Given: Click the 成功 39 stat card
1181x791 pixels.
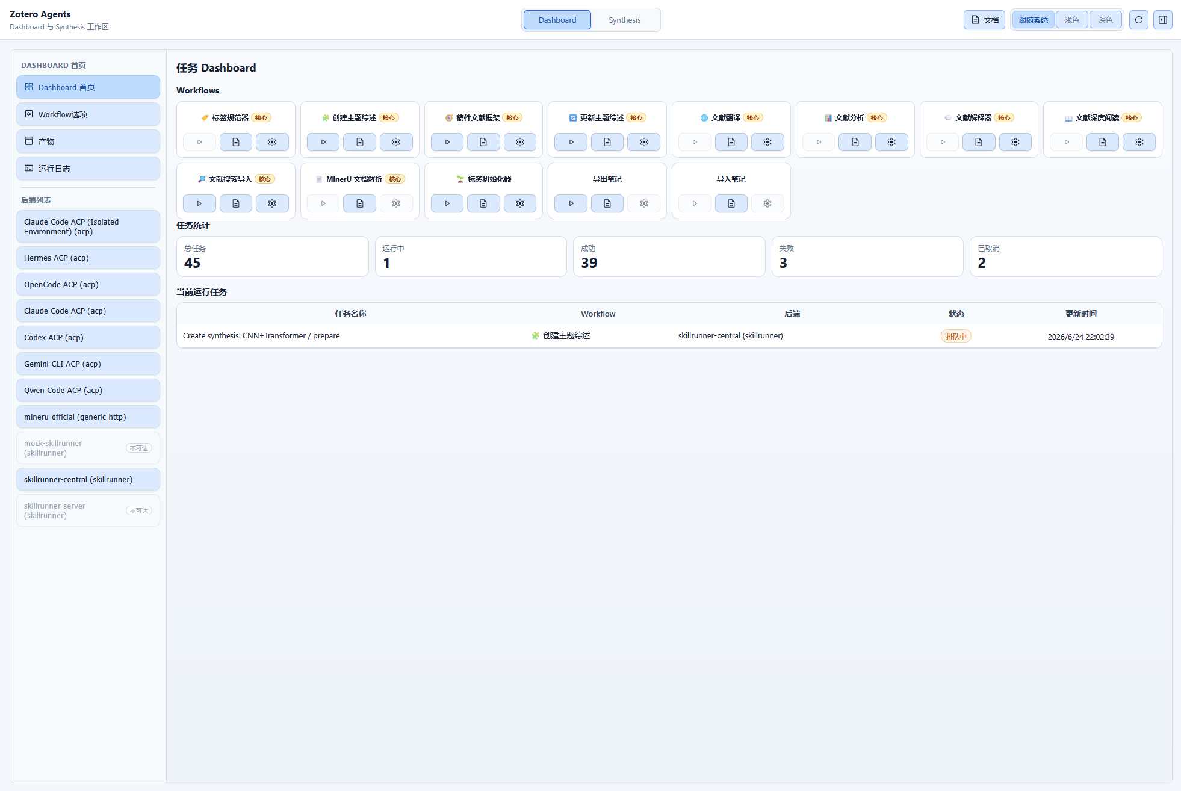Looking at the screenshot, I should [669, 256].
